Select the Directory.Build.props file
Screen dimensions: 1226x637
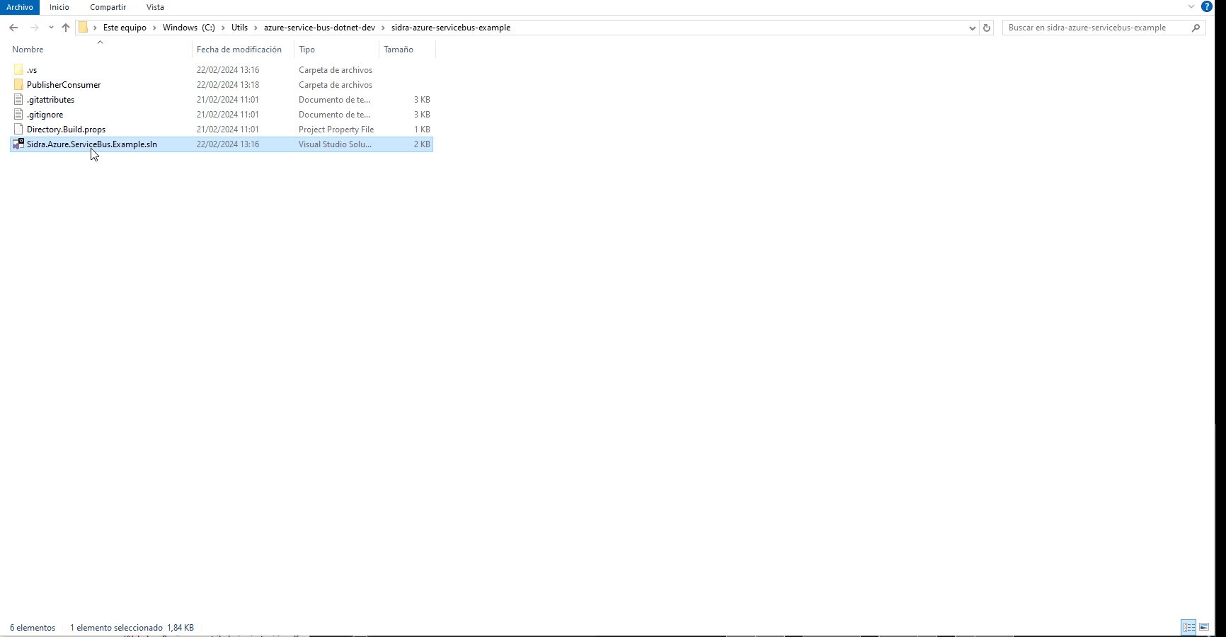click(x=66, y=130)
